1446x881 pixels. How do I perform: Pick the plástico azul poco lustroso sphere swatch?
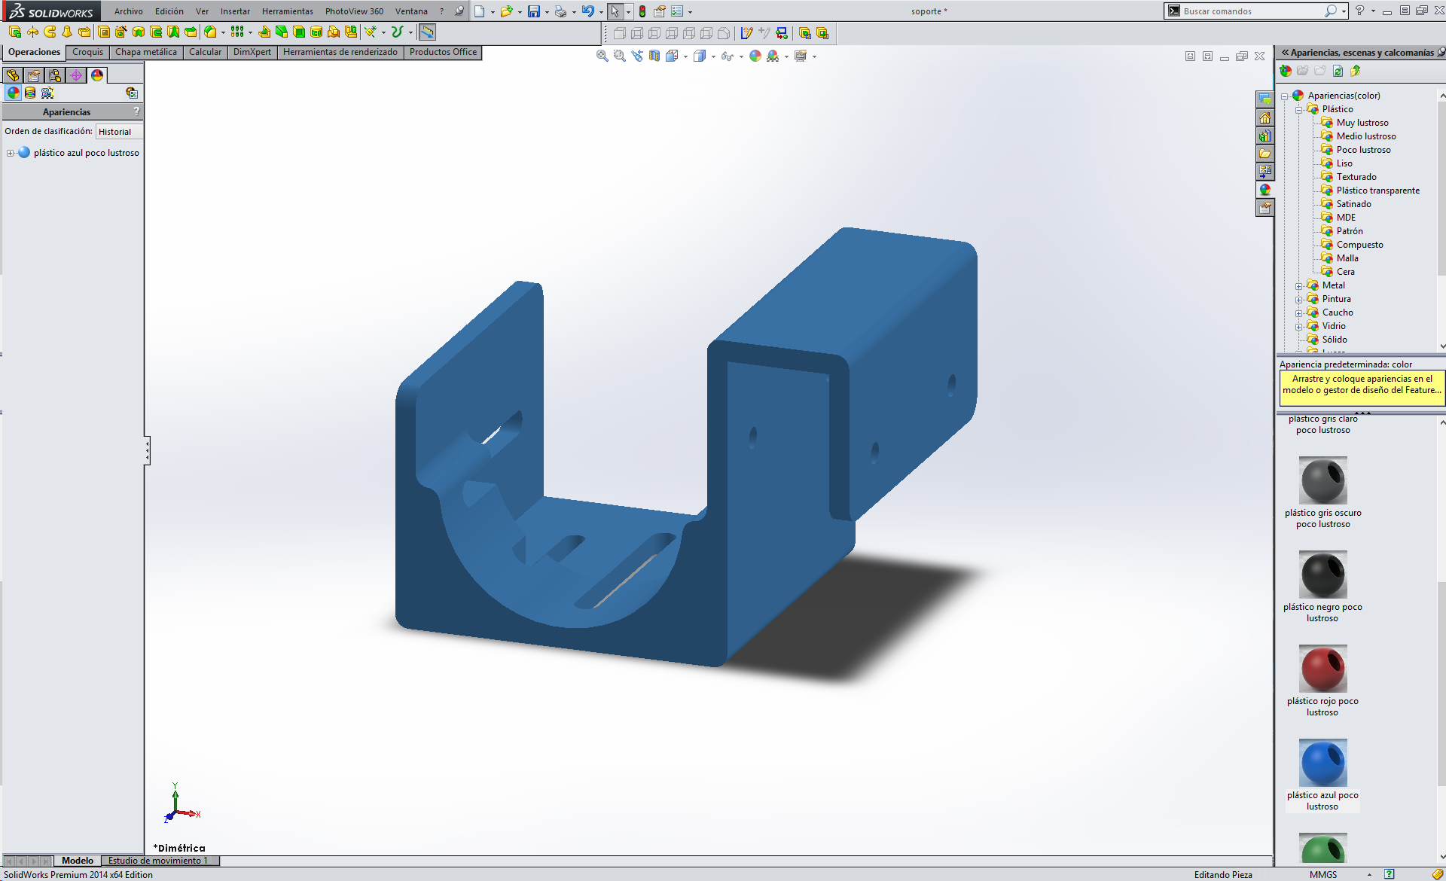point(1323,763)
